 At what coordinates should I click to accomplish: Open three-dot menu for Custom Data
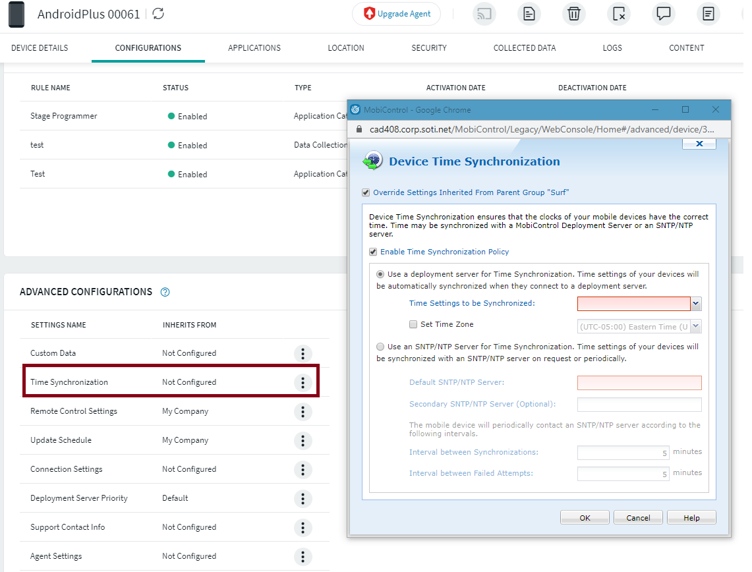[x=303, y=353]
